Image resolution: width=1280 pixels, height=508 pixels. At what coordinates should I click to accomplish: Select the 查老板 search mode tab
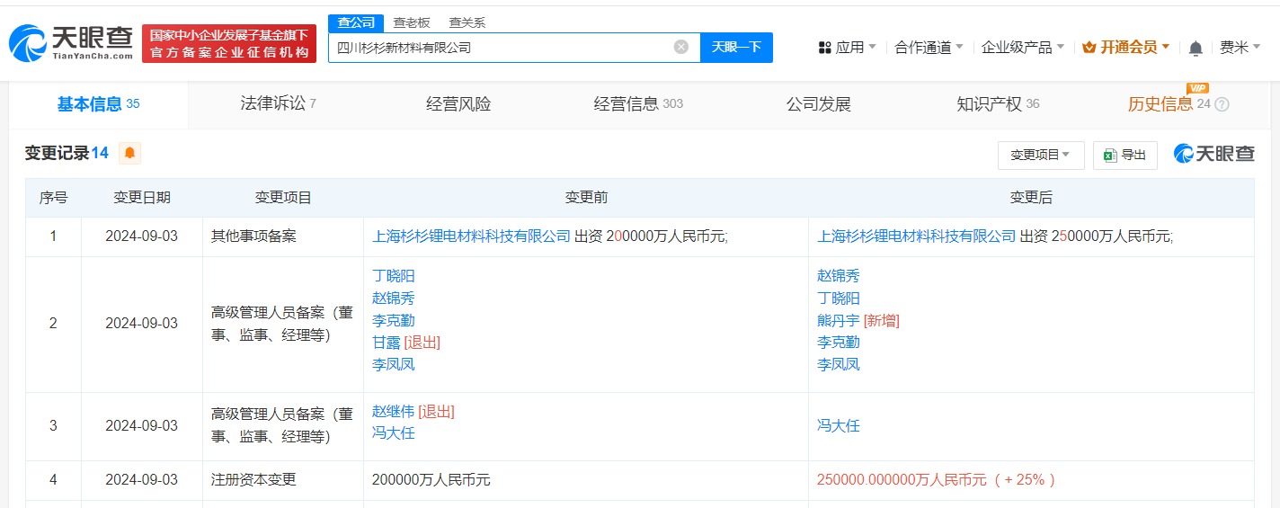click(412, 22)
